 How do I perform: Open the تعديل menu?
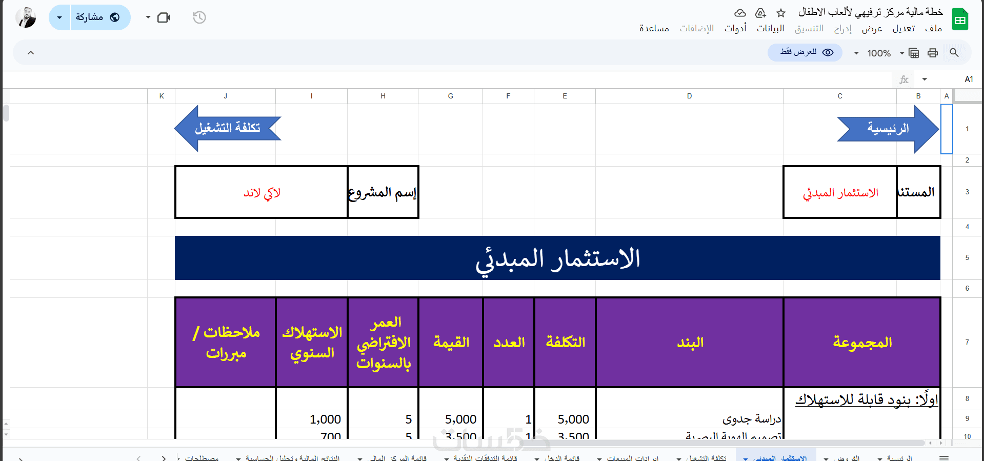tap(903, 29)
